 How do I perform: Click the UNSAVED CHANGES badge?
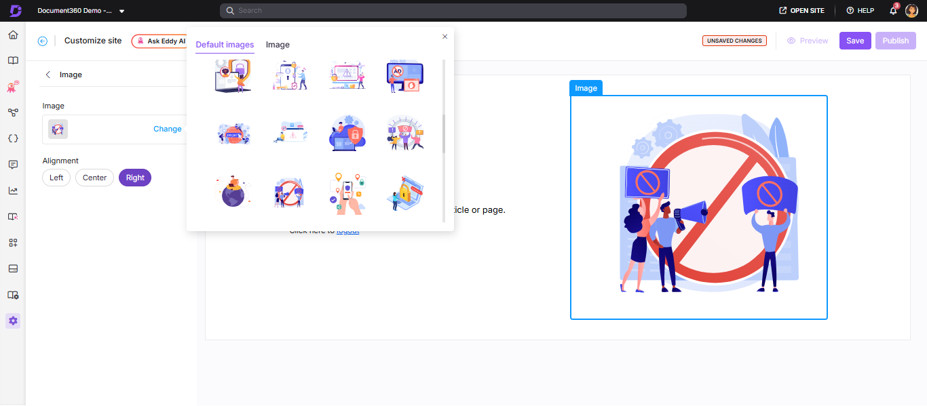[x=734, y=41]
